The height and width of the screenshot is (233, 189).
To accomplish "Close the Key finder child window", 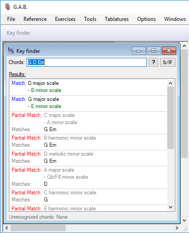I will point(169,51).
